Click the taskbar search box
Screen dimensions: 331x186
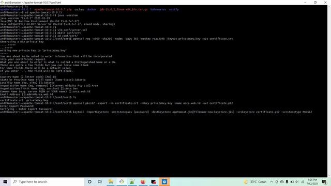(x=47, y=181)
